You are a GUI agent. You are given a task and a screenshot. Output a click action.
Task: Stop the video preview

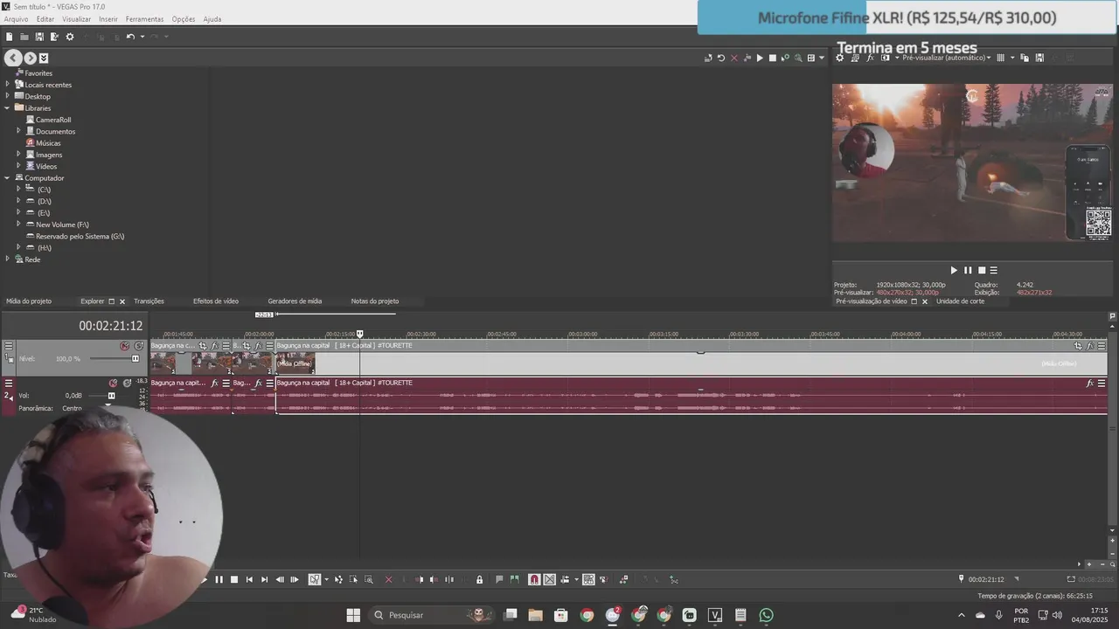(x=982, y=271)
